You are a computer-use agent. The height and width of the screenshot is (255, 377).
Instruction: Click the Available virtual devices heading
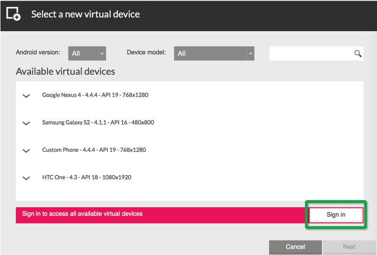coord(66,71)
